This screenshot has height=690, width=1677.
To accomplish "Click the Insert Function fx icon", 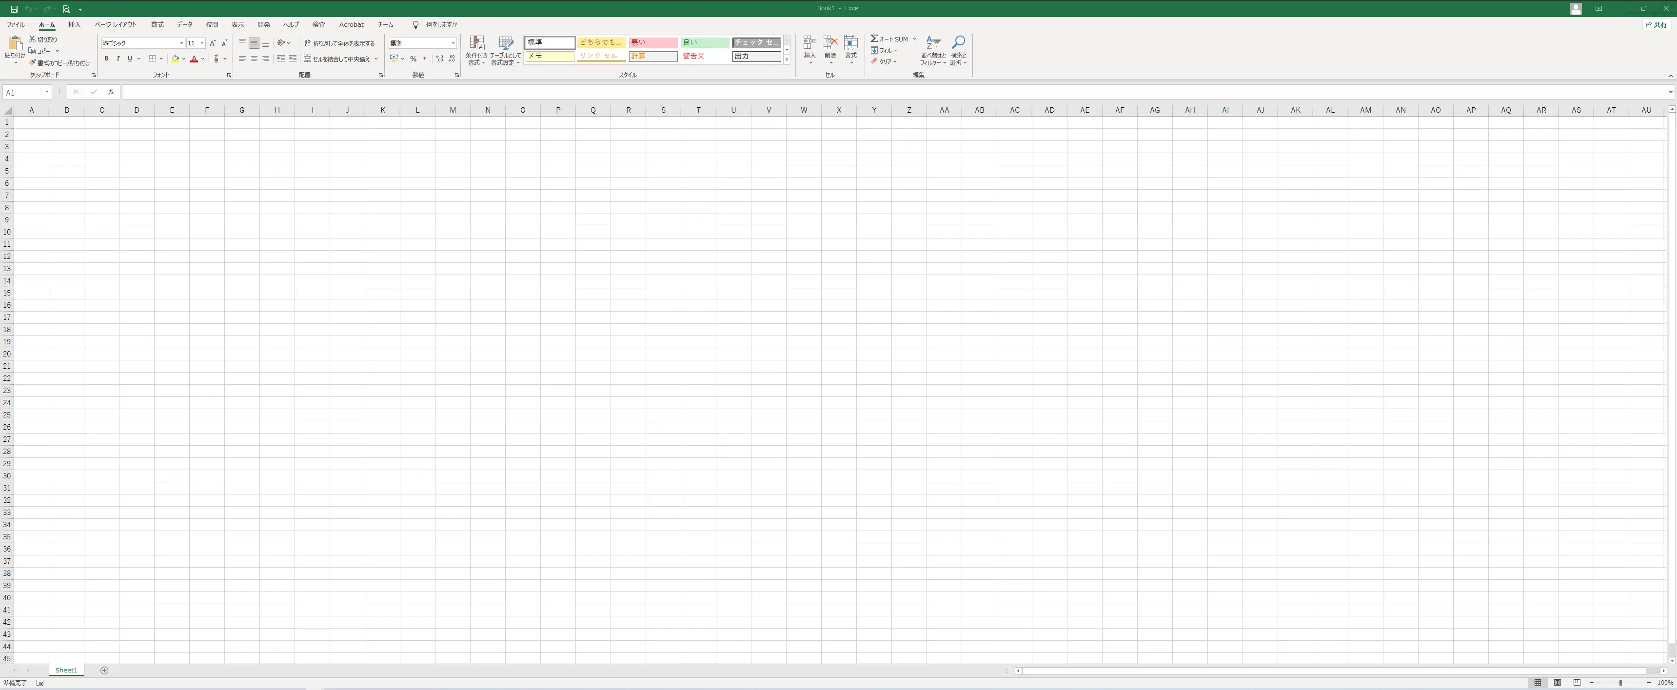I will (111, 93).
